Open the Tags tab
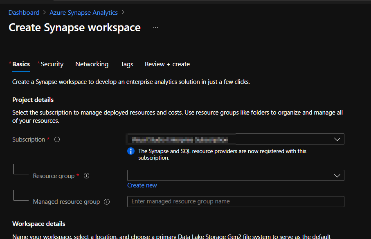The height and width of the screenshot is (239, 371). coord(127,64)
